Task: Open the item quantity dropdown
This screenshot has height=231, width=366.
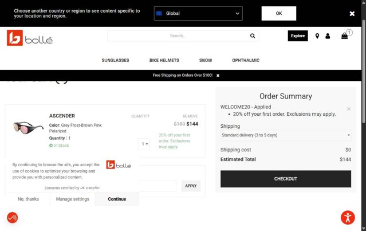Action: click(144, 144)
